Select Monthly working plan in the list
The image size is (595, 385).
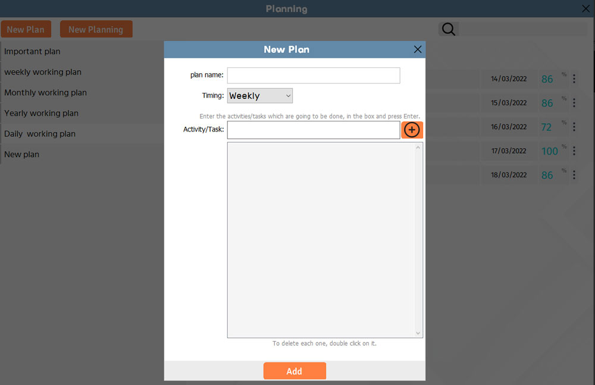point(82,93)
